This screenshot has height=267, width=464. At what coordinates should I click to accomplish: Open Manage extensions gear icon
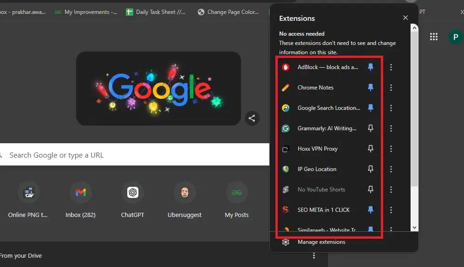[x=286, y=242]
